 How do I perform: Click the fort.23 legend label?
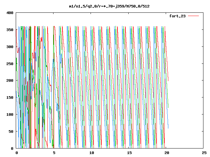(x=177, y=16)
